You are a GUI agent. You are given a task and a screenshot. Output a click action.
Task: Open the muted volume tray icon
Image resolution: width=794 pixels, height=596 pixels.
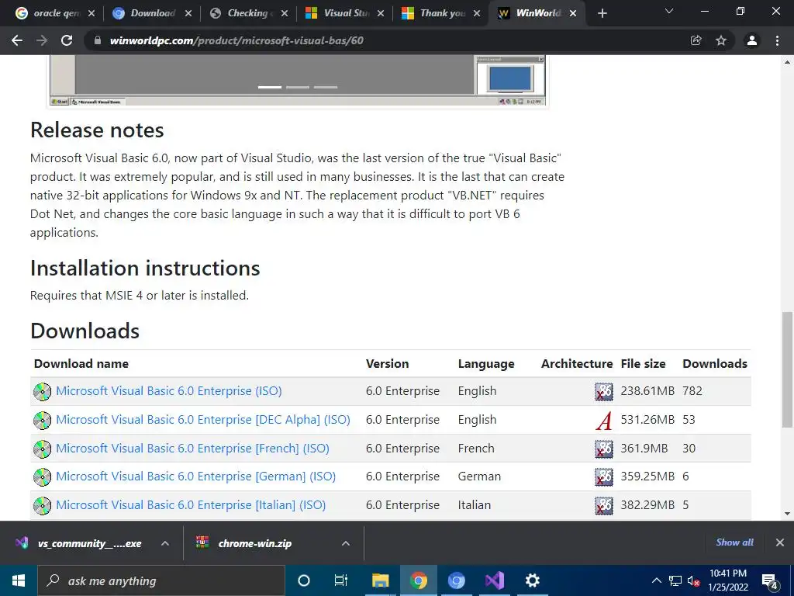(x=693, y=581)
